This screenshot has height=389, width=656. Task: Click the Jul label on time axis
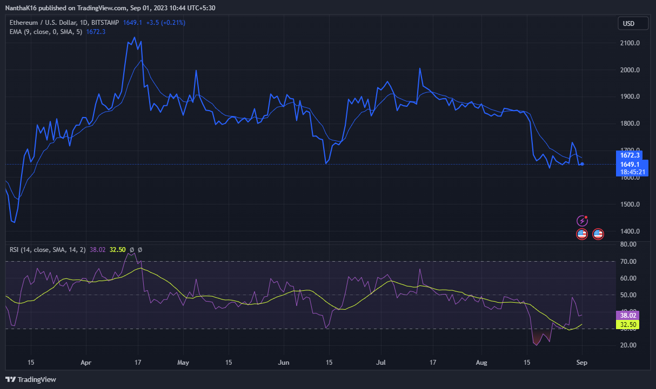(x=382, y=363)
